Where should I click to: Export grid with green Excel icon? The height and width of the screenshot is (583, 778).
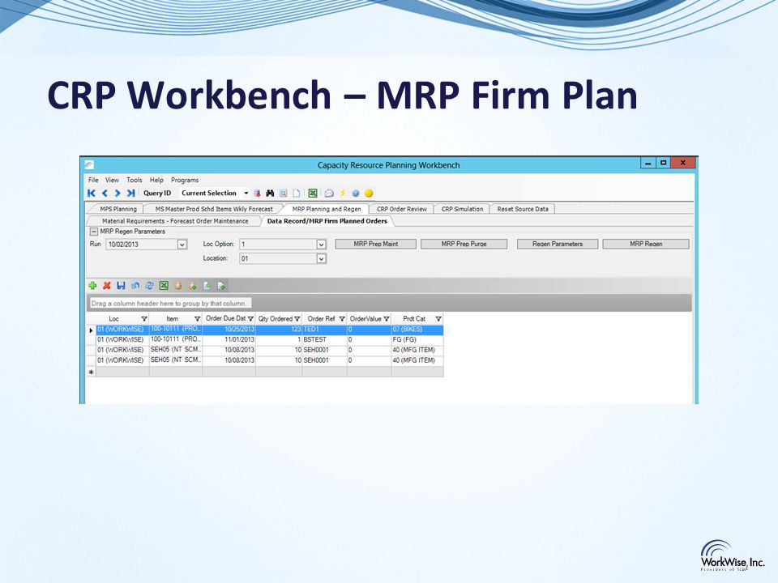click(164, 286)
